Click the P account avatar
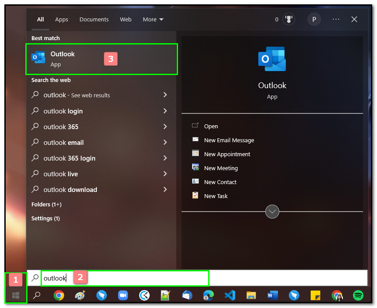 click(314, 19)
